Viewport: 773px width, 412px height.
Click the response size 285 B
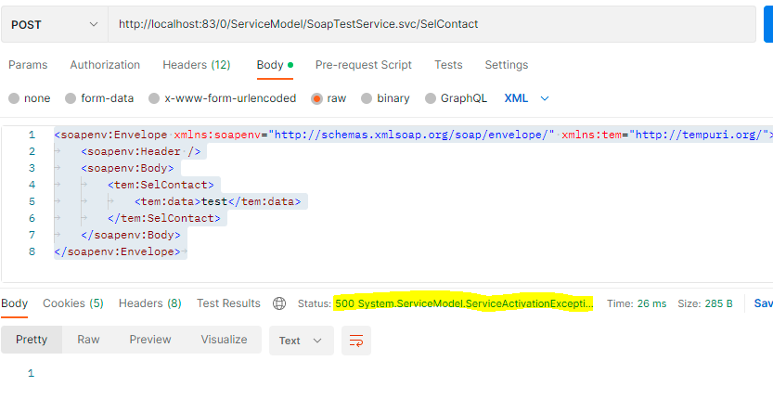pyautogui.click(x=718, y=303)
